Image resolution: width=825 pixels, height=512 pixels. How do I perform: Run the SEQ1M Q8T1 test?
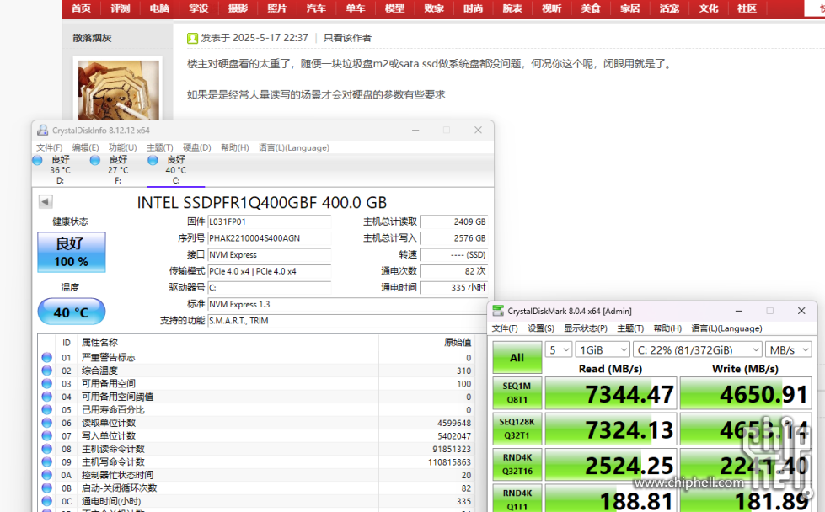(517, 393)
